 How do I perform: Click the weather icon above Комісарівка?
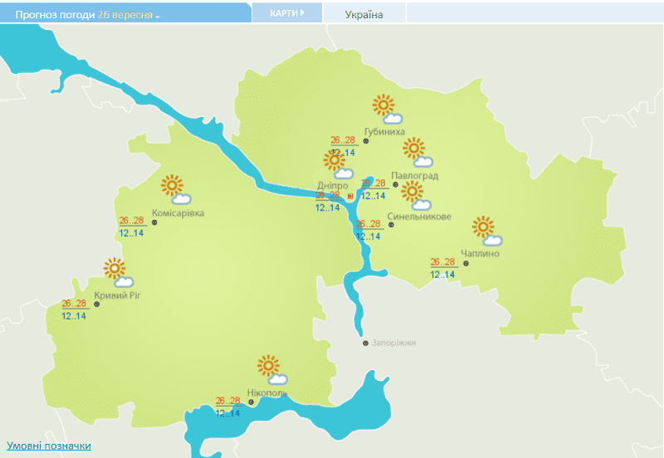tap(175, 188)
